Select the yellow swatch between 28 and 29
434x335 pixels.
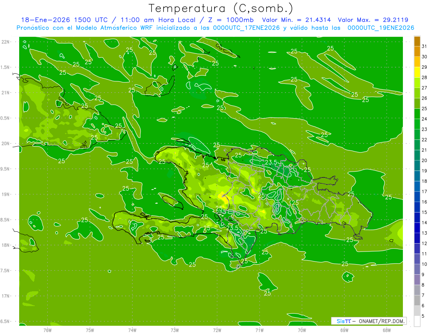(x=417, y=72)
